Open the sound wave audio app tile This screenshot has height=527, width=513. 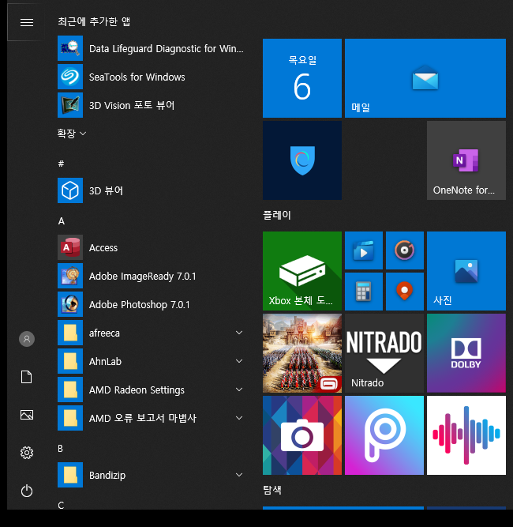(466, 435)
